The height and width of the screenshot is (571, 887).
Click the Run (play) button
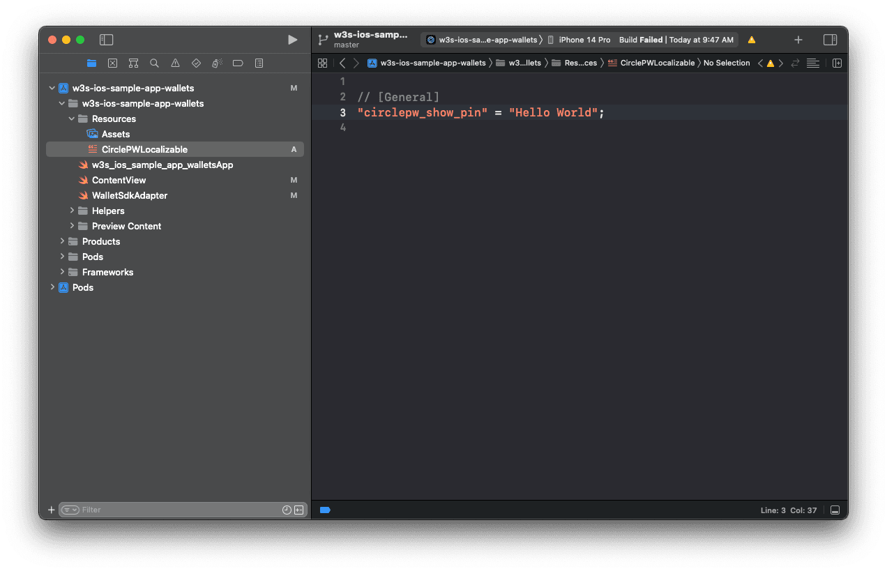coord(292,40)
